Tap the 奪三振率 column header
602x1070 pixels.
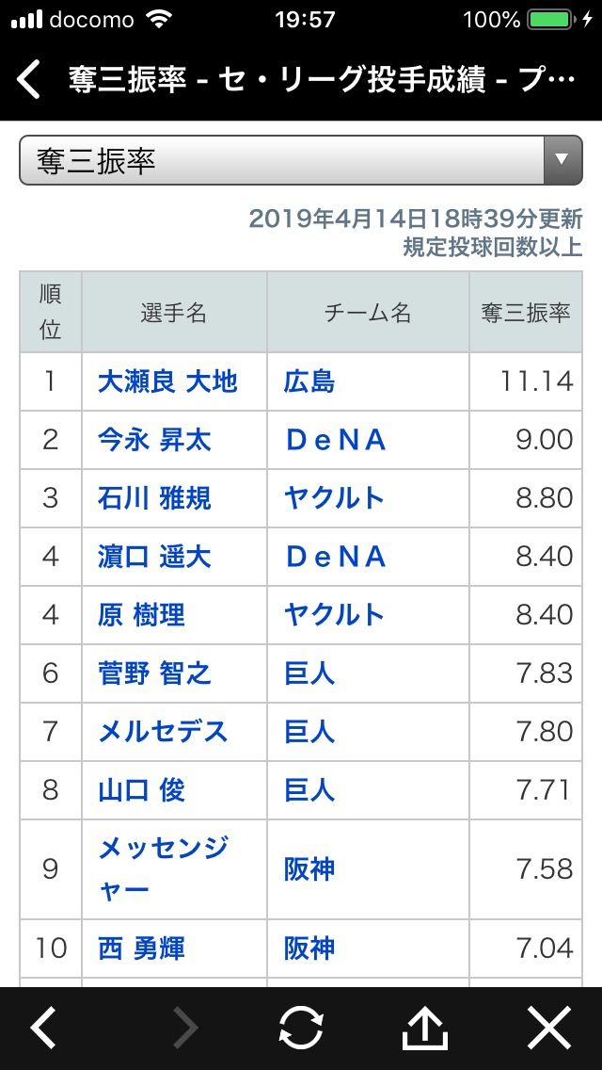click(x=526, y=313)
